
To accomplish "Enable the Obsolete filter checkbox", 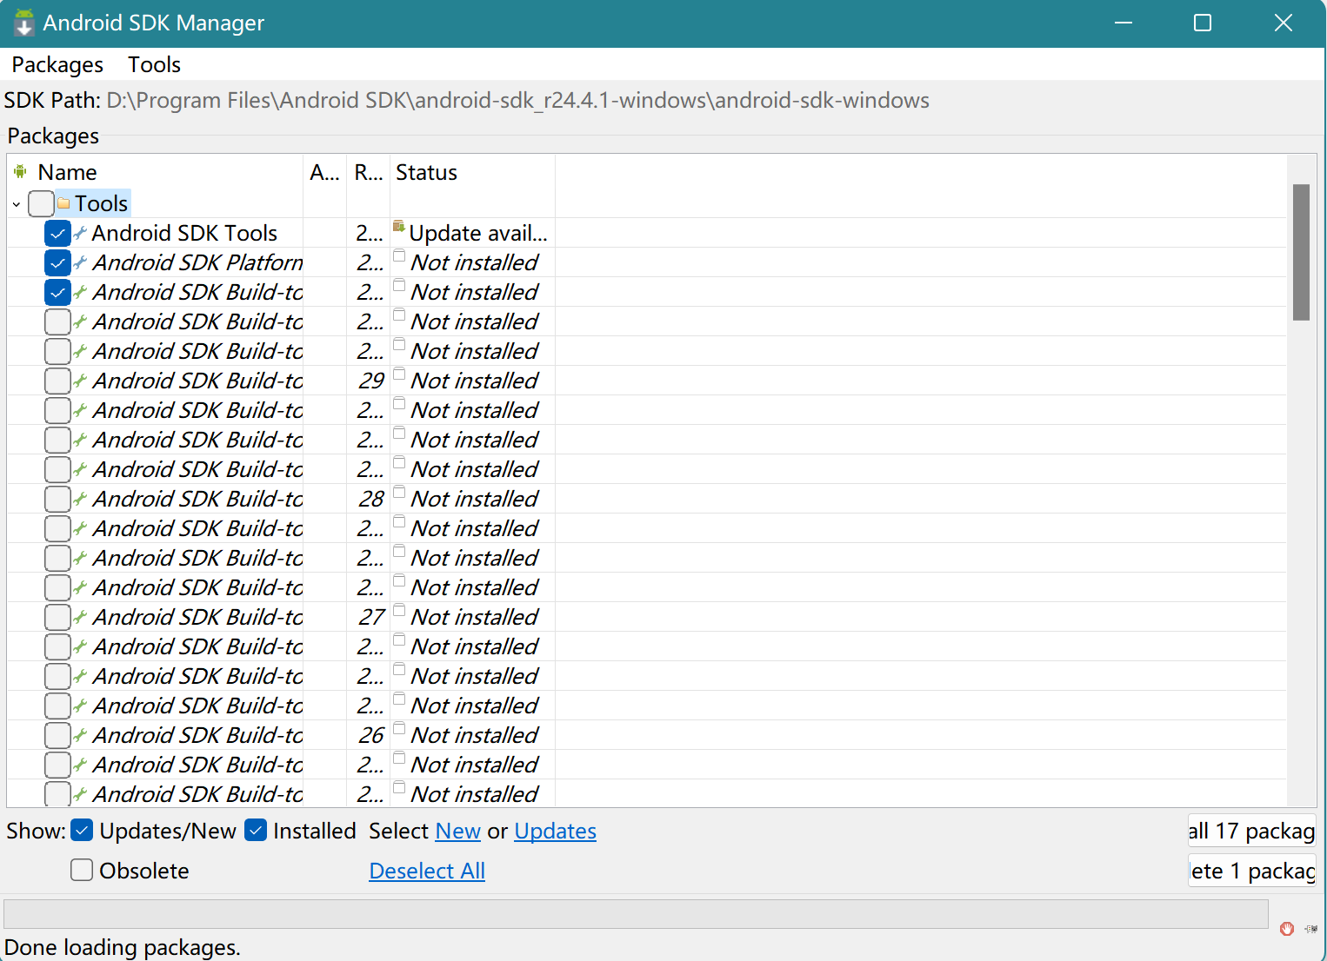I will [x=81, y=870].
